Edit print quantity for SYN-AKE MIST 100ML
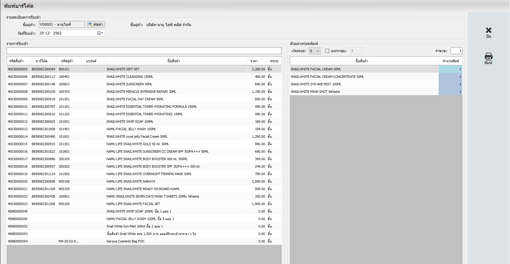 click(450, 84)
